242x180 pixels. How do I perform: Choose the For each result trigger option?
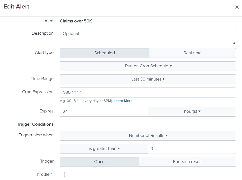point(187,162)
